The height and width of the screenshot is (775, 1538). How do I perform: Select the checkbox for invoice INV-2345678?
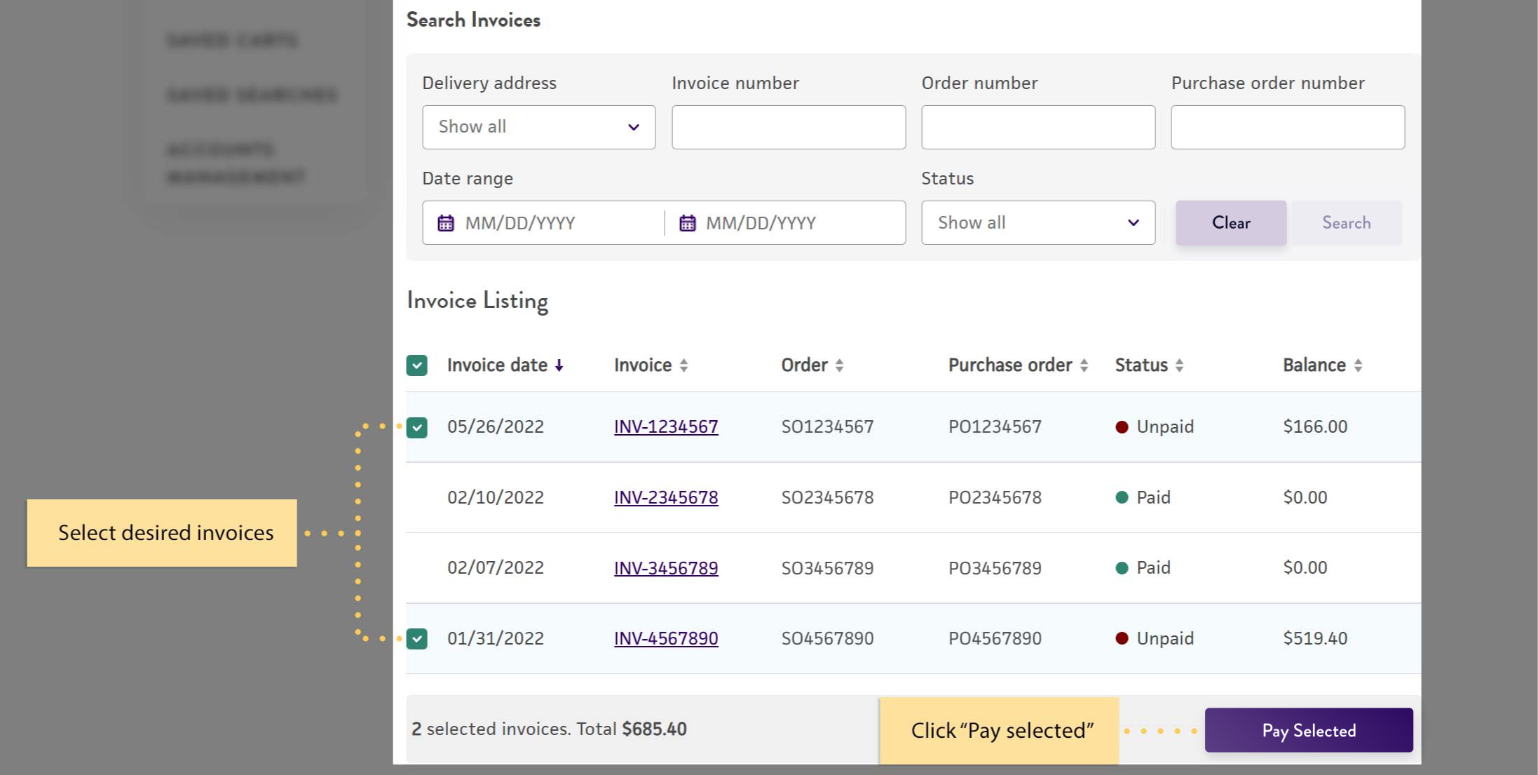pyautogui.click(x=417, y=497)
